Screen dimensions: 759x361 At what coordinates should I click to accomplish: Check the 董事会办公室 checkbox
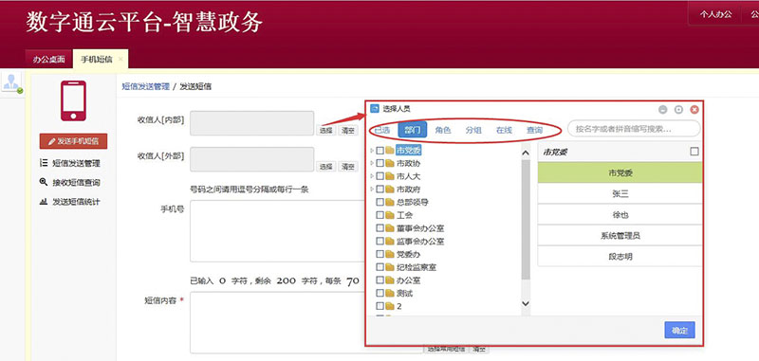(x=380, y=228)
